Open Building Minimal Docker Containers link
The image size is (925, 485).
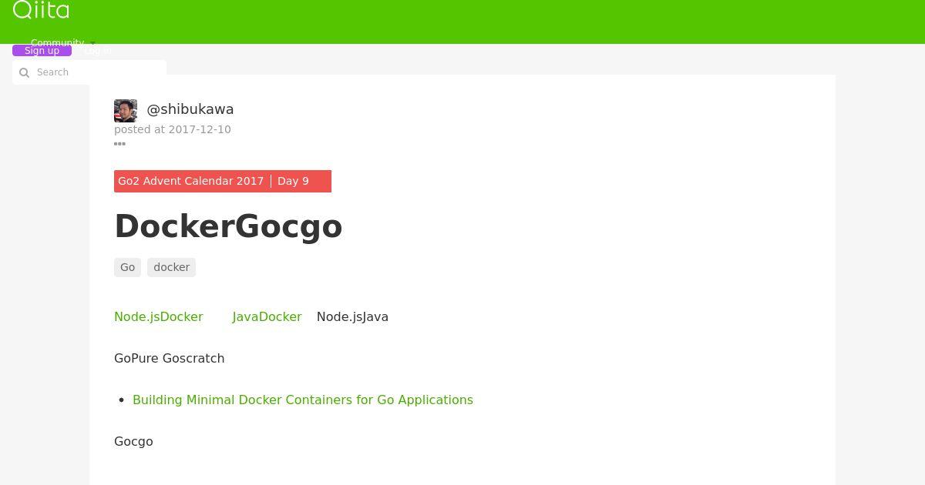tap(303, 400)
